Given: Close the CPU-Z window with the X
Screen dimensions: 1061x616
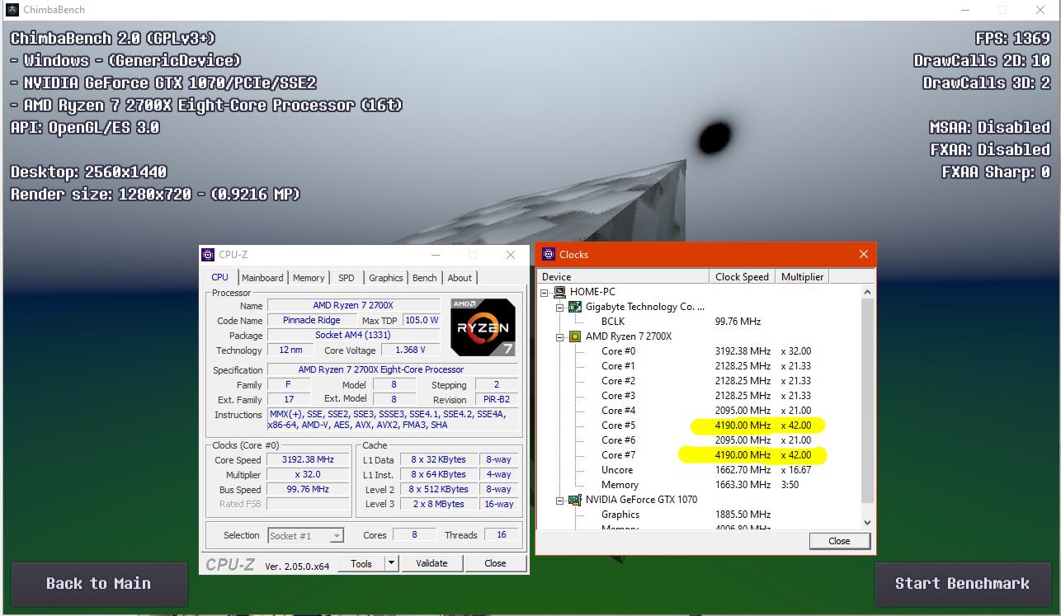Looking at the screenshot, I should [510, 255].
